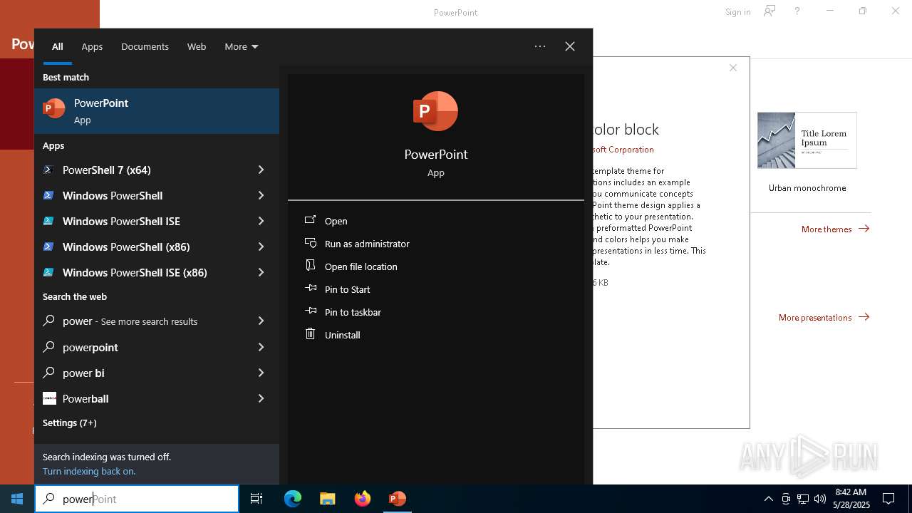Screen dimensions: 912x513
Task: Click the taskbar clock and date
Action: point(851,499)
